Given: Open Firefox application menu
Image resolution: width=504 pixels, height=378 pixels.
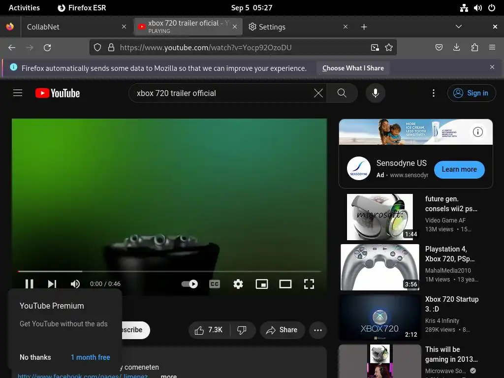Looking at the screenshot, I should [492, 48].
